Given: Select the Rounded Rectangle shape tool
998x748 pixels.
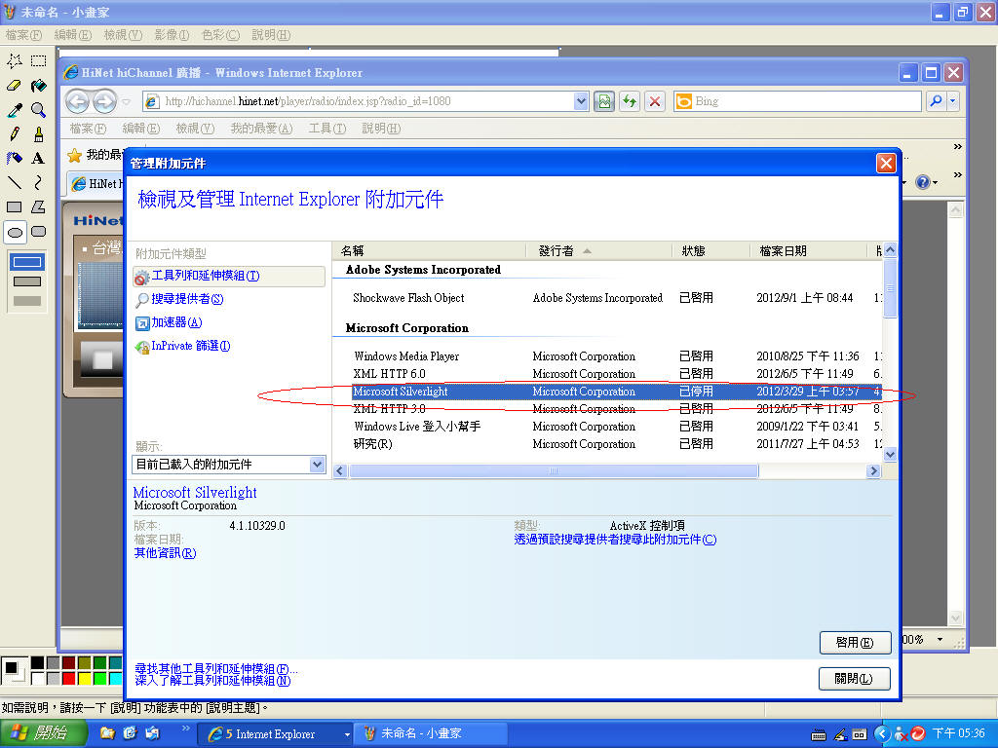Looking at the screenshot, I should click(x=39, y=232).
